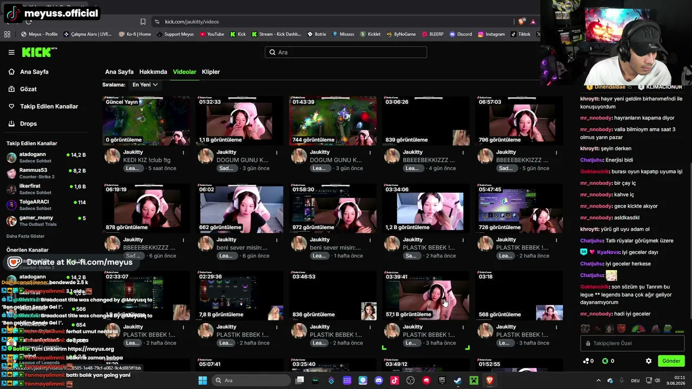Launch Discord from the taskbar
Viewport: 692px width, 389px height.
pos(378,380)
